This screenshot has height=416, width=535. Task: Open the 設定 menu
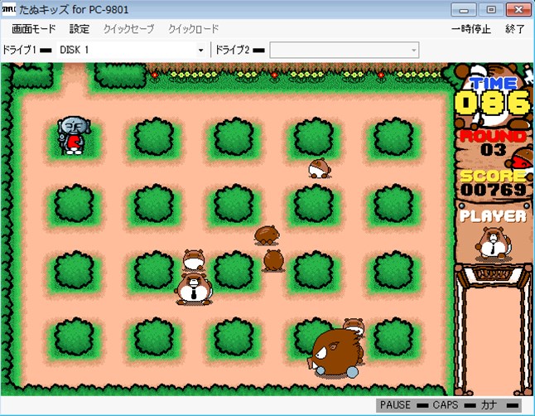click(x=80, y=29)
